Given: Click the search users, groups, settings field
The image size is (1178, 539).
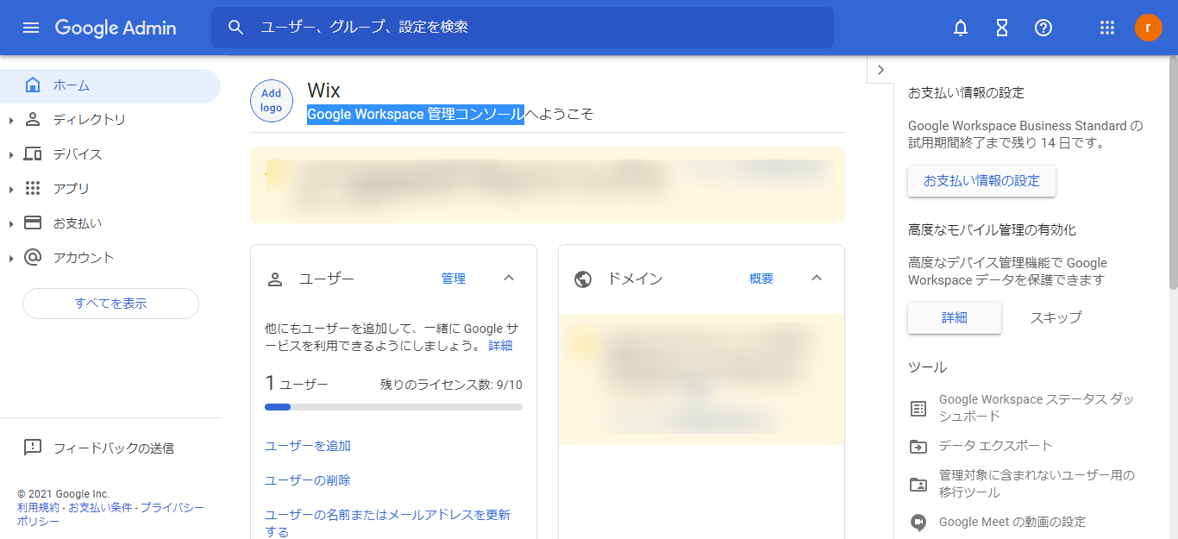Looking at the screenshot, I should tap(523, 28).
